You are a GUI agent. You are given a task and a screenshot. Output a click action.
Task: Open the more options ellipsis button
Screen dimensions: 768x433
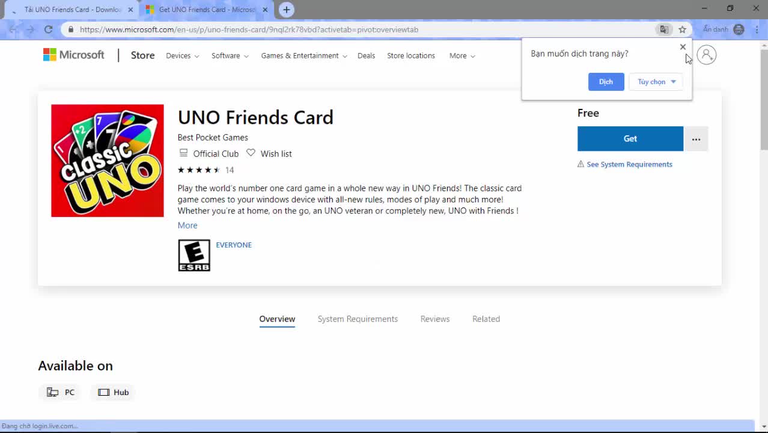(696, 139)
